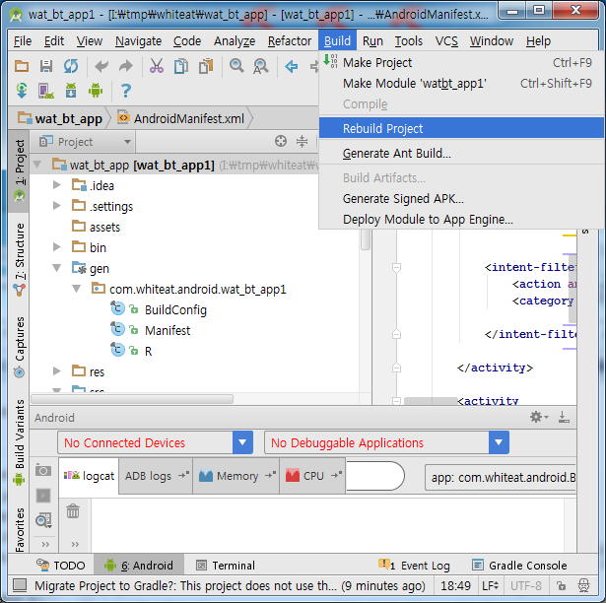Image resolution: width=606 pixels, height=603 pixels.
Task: Click the project tree horizontal scrollbar
Action: tap(132, 398)
